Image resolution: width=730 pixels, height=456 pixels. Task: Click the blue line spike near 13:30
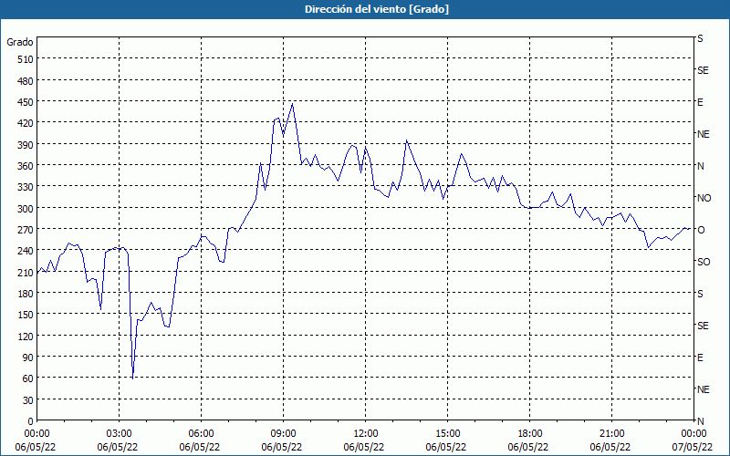406,140
